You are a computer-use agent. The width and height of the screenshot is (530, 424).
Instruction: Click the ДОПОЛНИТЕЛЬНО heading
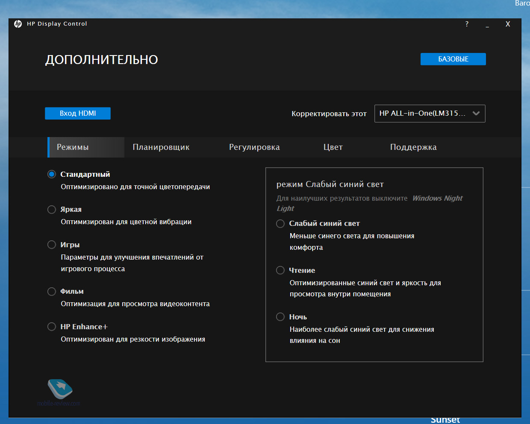pyautogui.click(x=102, y=60)
